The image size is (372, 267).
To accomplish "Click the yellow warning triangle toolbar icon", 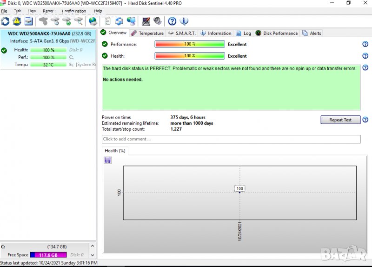I will tap(17, 21).
